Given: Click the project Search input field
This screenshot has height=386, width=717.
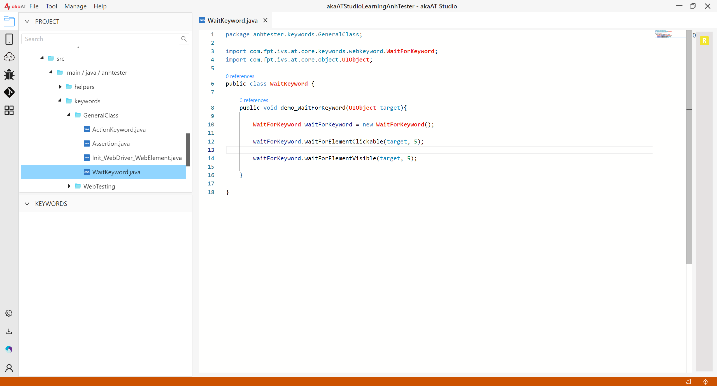Looking at the screenshot, I should point(100,39).
